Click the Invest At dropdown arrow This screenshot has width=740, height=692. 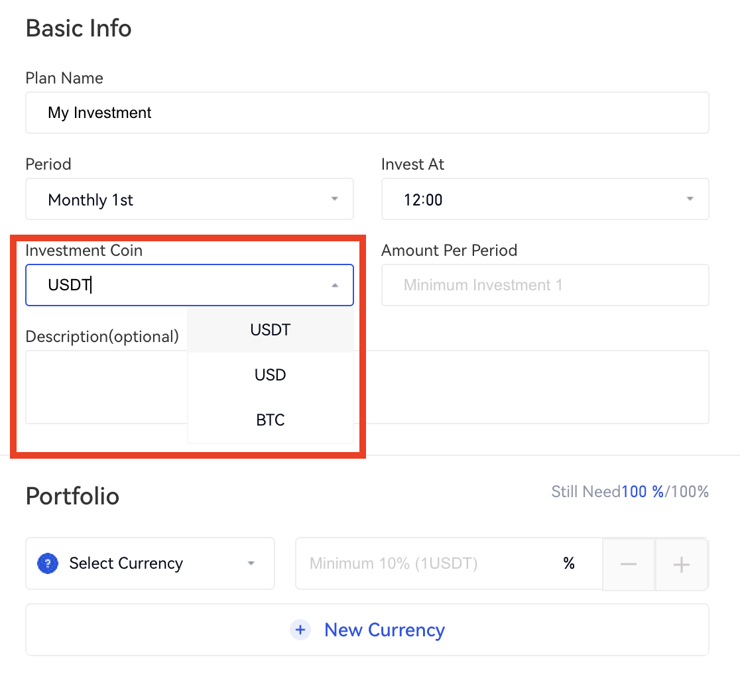coord(690,199)
